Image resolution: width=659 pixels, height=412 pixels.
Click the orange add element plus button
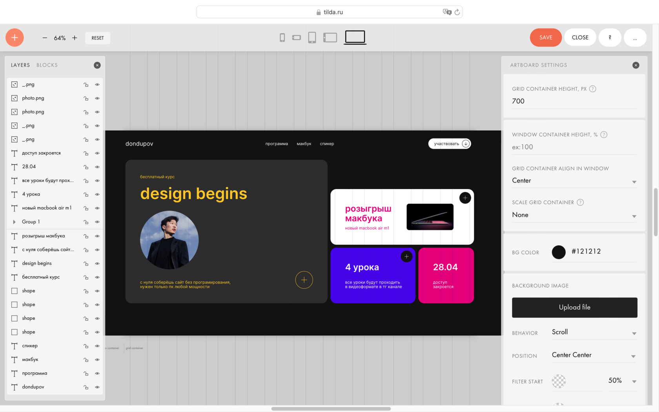point(15,38)
